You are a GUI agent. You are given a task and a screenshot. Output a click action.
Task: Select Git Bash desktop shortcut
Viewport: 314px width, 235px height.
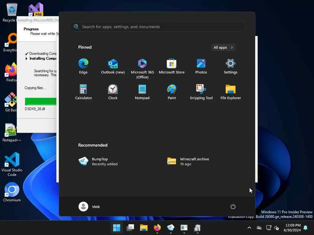(x=10, y=102)
